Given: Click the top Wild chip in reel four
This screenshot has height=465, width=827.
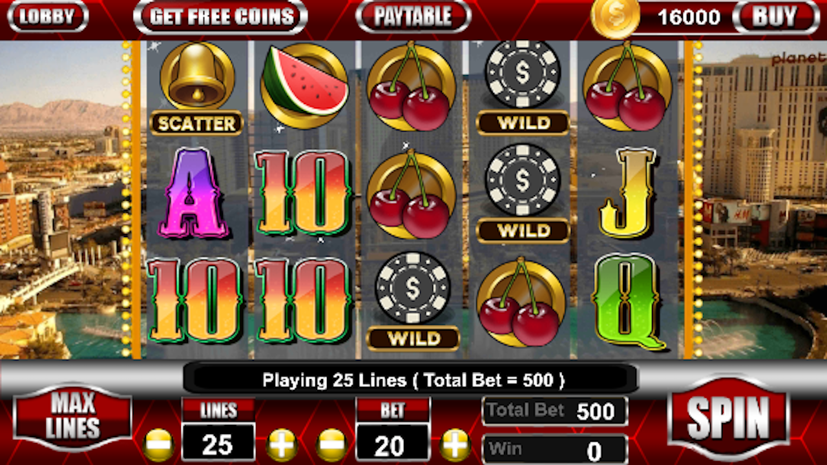Looking at the screenshot, I should [523, 88].
